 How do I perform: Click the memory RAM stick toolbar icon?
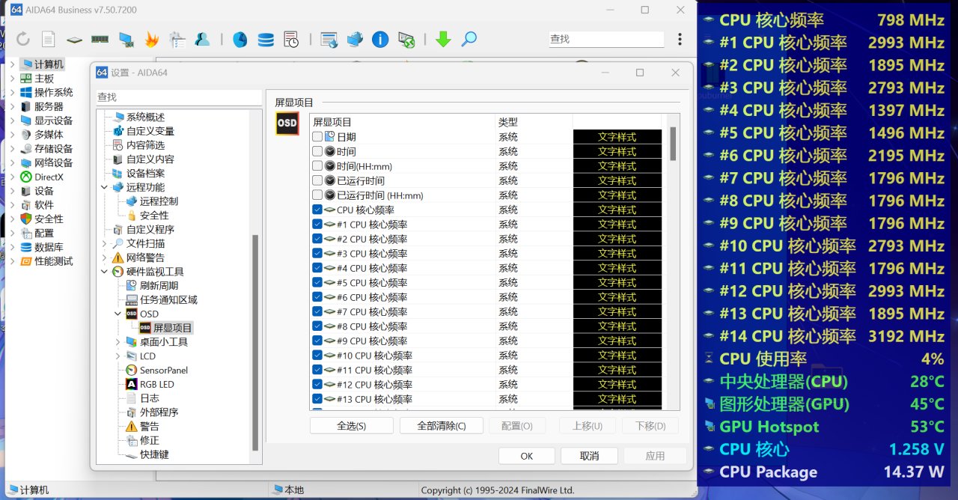[100, 39]
